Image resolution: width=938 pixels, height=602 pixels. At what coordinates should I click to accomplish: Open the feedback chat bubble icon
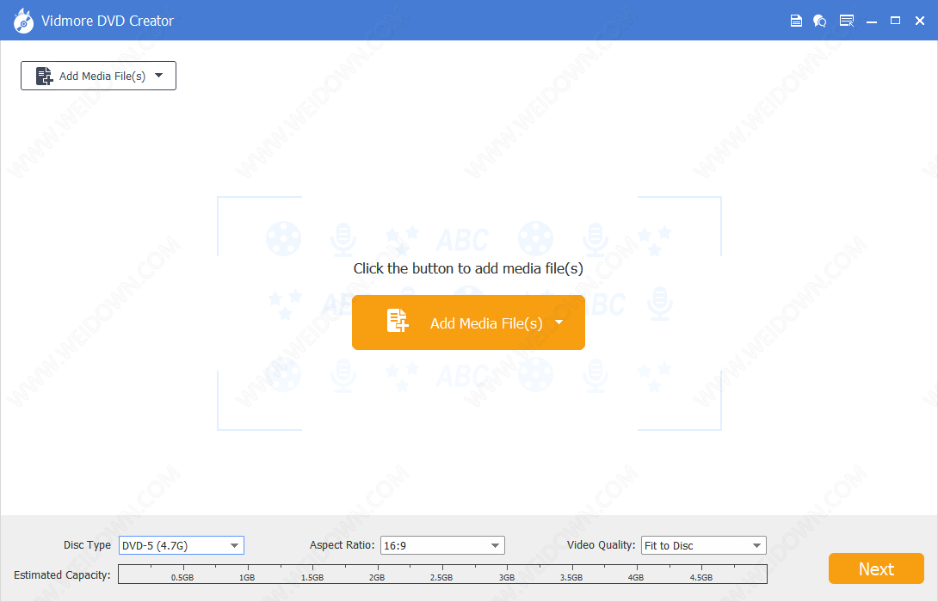[x=819, y=21]
